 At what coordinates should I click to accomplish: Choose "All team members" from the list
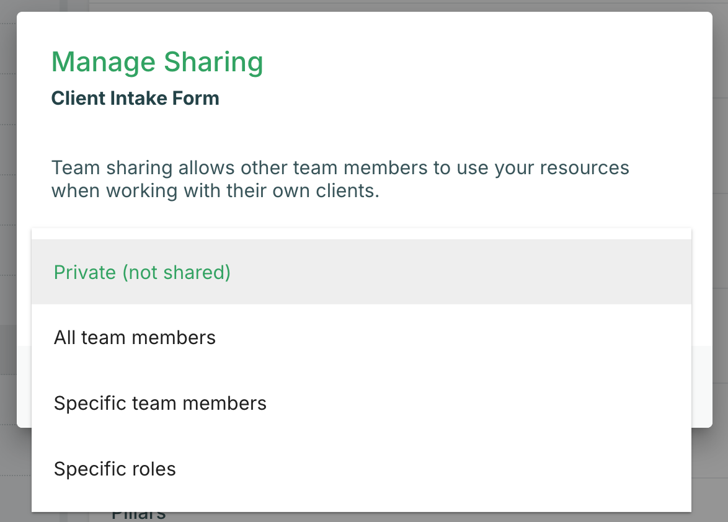pos(135,337)
